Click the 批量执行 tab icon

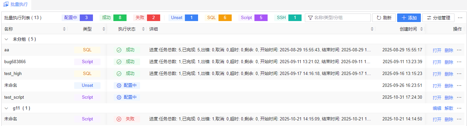(6, 5)
